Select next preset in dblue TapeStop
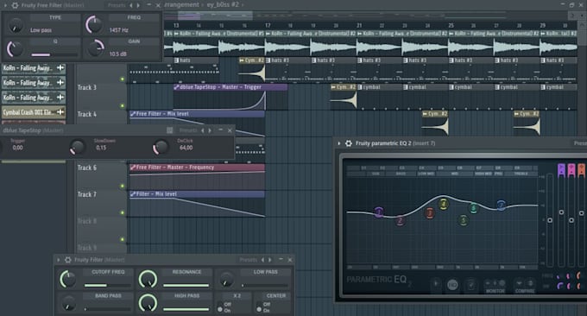587x316 pixels. (210, 130)
